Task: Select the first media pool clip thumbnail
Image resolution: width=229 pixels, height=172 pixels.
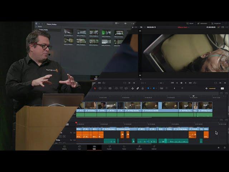Action: click(x=69, y=32)
